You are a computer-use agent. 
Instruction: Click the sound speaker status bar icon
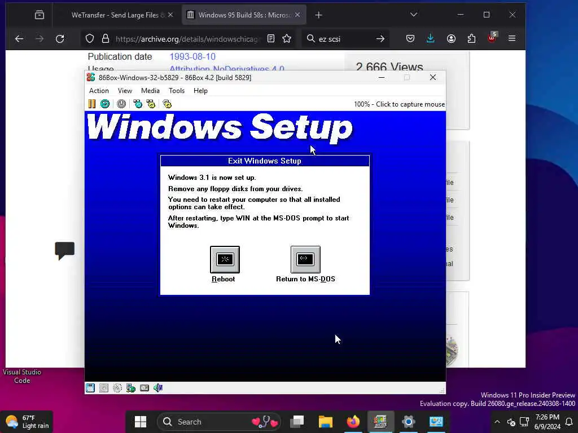pyautogui.click(x=158, y=388)
